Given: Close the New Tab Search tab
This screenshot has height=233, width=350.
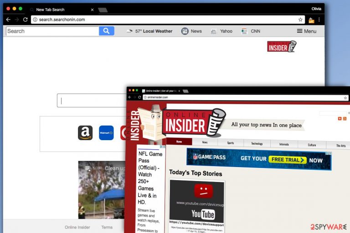Looking at the screenshot, I should click(x=92, y=10).
